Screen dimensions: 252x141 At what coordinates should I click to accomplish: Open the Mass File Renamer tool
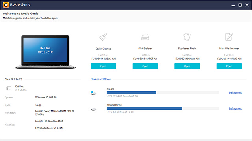click(x=229, y=66)
